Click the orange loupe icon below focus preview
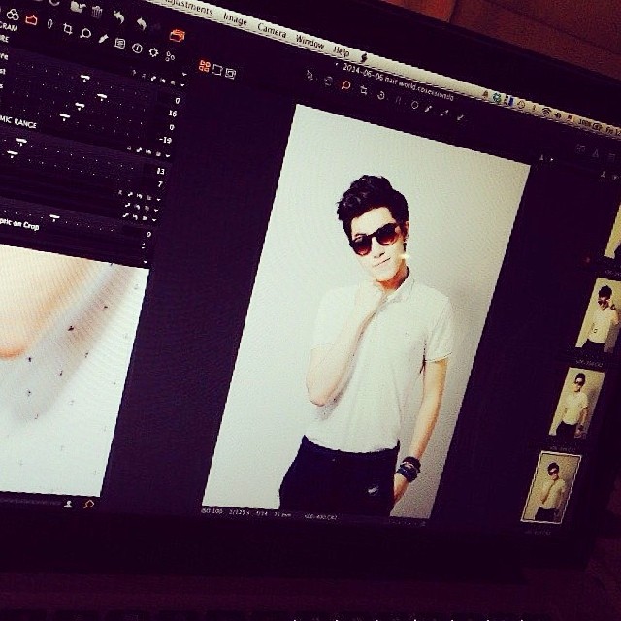 tap(88, 505)
